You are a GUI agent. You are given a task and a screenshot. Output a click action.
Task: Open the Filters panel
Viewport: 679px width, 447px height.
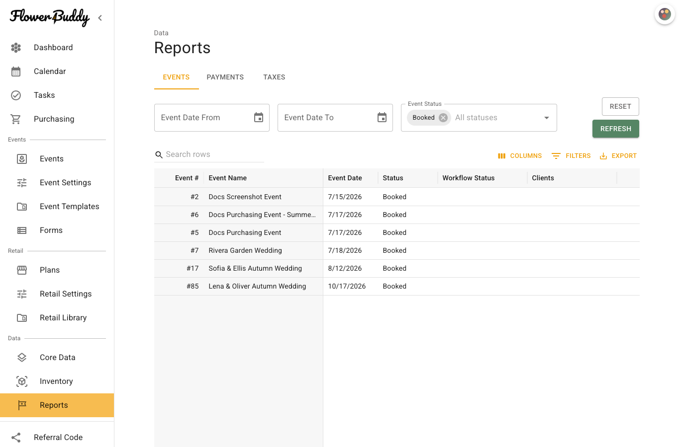click(x=571, y=156)
